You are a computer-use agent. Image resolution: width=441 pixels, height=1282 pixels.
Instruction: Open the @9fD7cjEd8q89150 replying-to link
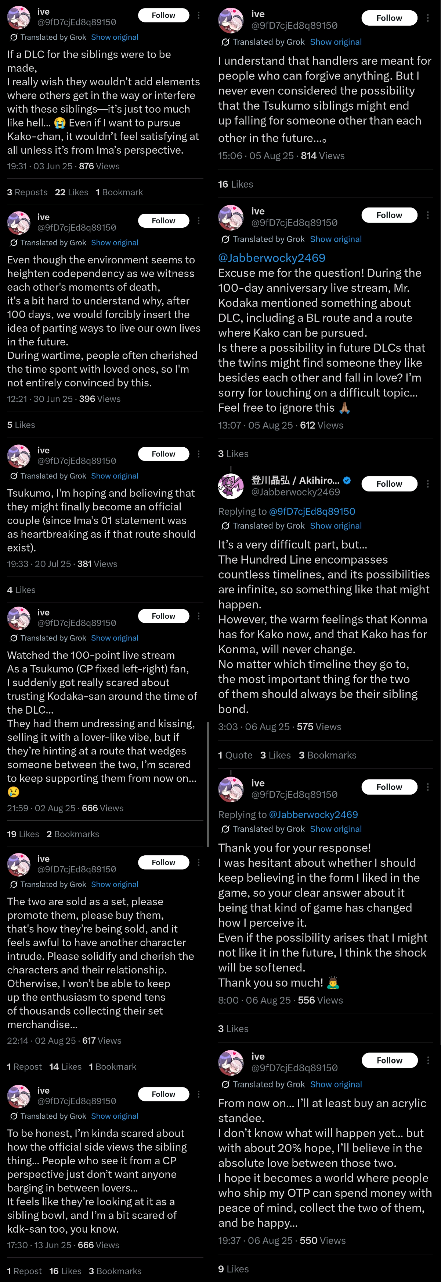pos(312,511)
